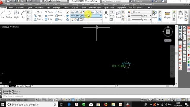This screenshot has width=190, height=107.
Task: Expand the Trim tool dropdown arrow
Action: (64, 12)
